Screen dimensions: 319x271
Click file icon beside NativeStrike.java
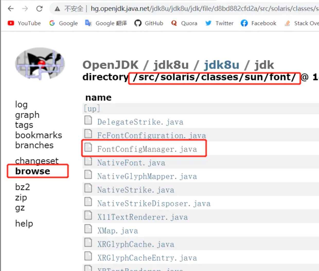point(88,188)
